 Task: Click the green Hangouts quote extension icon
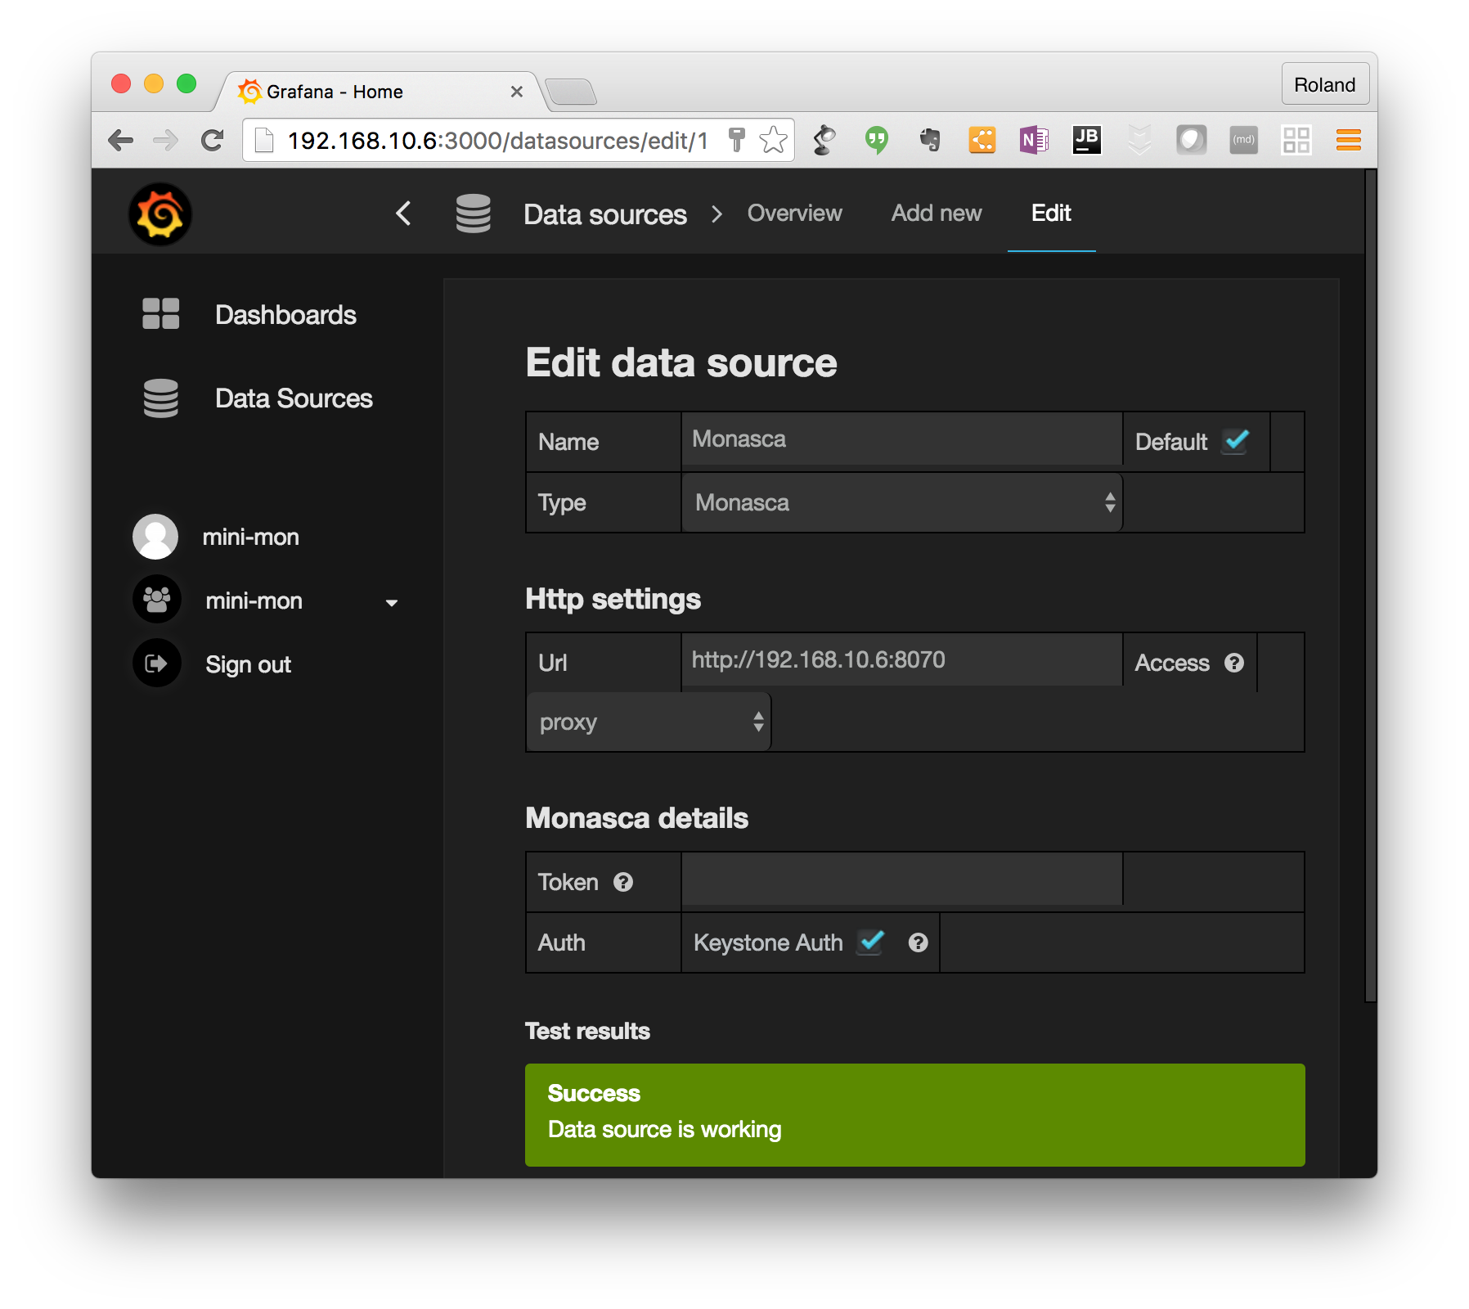click(877, 140)
